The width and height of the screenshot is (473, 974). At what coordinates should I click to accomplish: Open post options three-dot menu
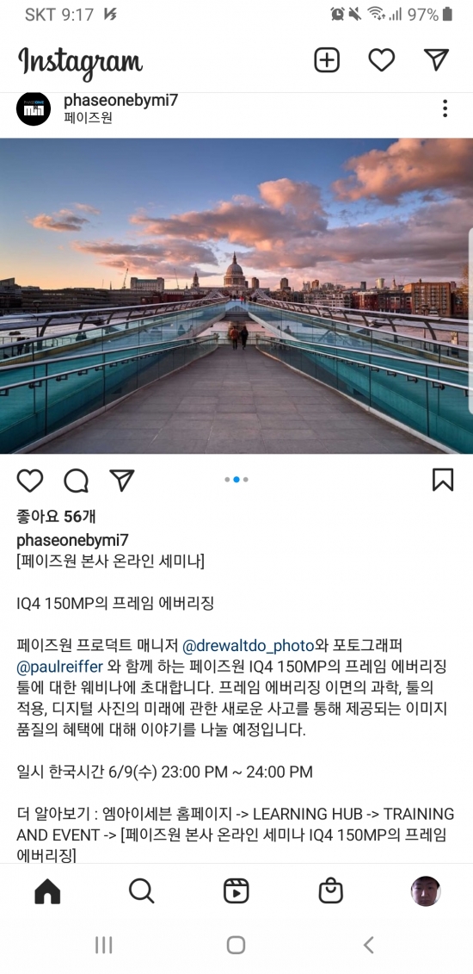445,109
